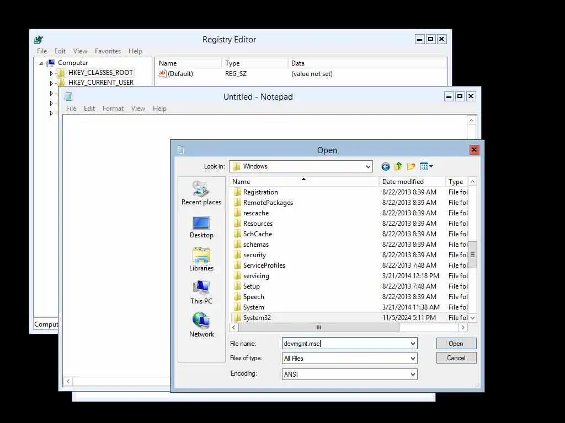Open Notepad Format menu
The height and width of the screenshot is (423, 565).
[113, 109]
